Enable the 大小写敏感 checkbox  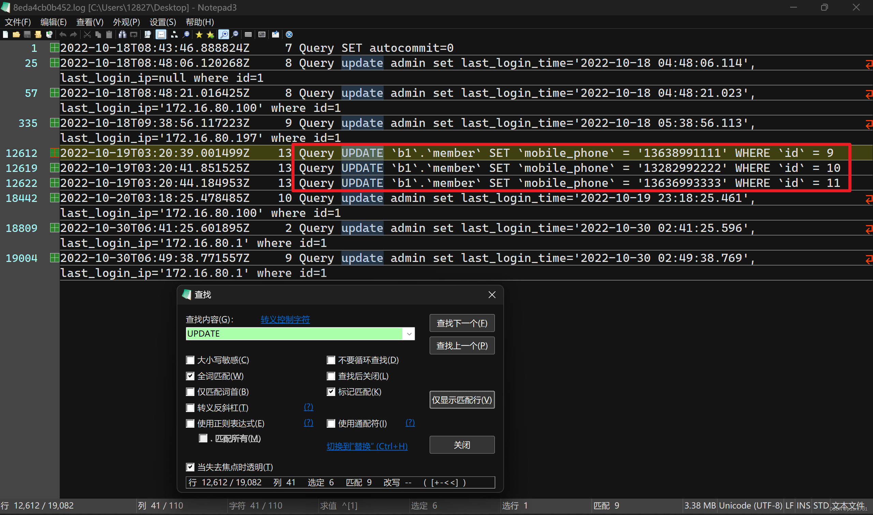(x=190, y=360)
